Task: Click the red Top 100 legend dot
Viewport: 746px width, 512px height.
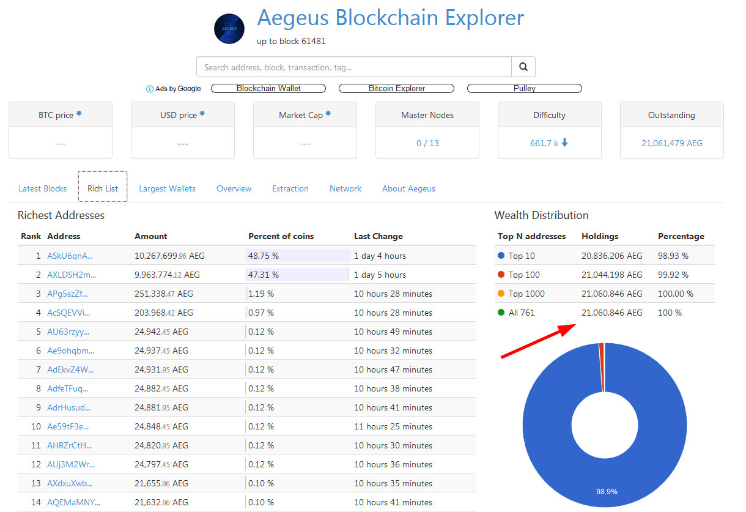Action: coord(501,275)
